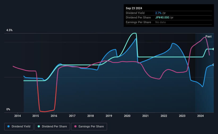Click the 0% y-axis label

tap(8, 109)
